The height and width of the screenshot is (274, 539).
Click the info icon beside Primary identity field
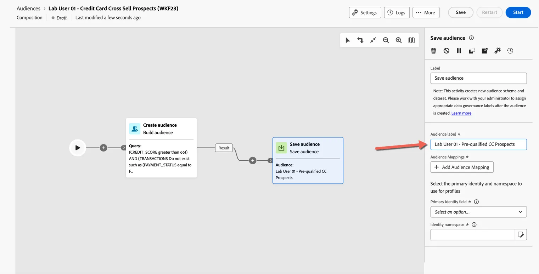(x=476, y=202)
